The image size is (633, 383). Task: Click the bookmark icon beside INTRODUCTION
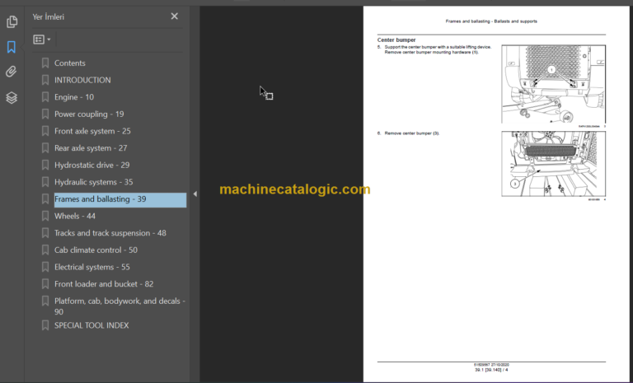(x=45, y=80)
